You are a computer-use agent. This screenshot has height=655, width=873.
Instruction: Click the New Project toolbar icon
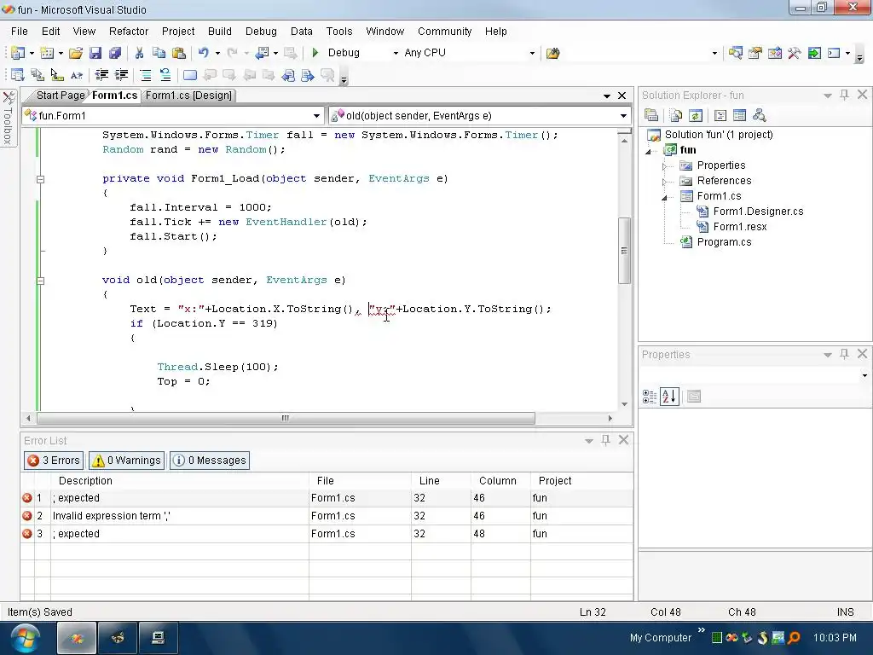point(17,53)
